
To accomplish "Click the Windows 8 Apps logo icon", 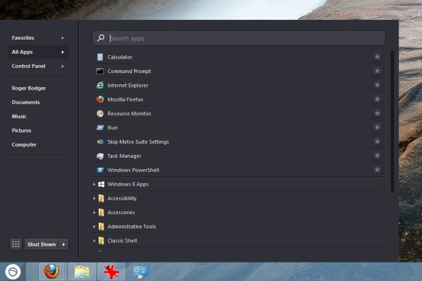I will pos(101,184).
